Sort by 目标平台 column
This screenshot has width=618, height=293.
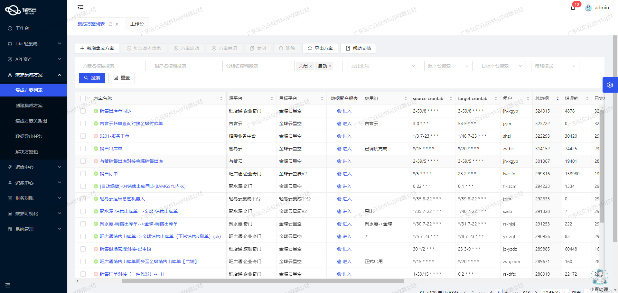(322, 98)
